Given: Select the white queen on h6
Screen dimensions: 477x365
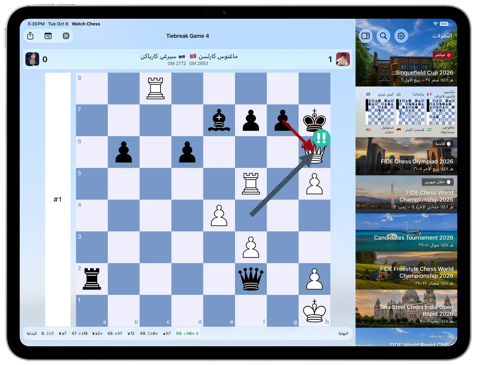Looking at the screenshot, I should [x=314, y=154].
